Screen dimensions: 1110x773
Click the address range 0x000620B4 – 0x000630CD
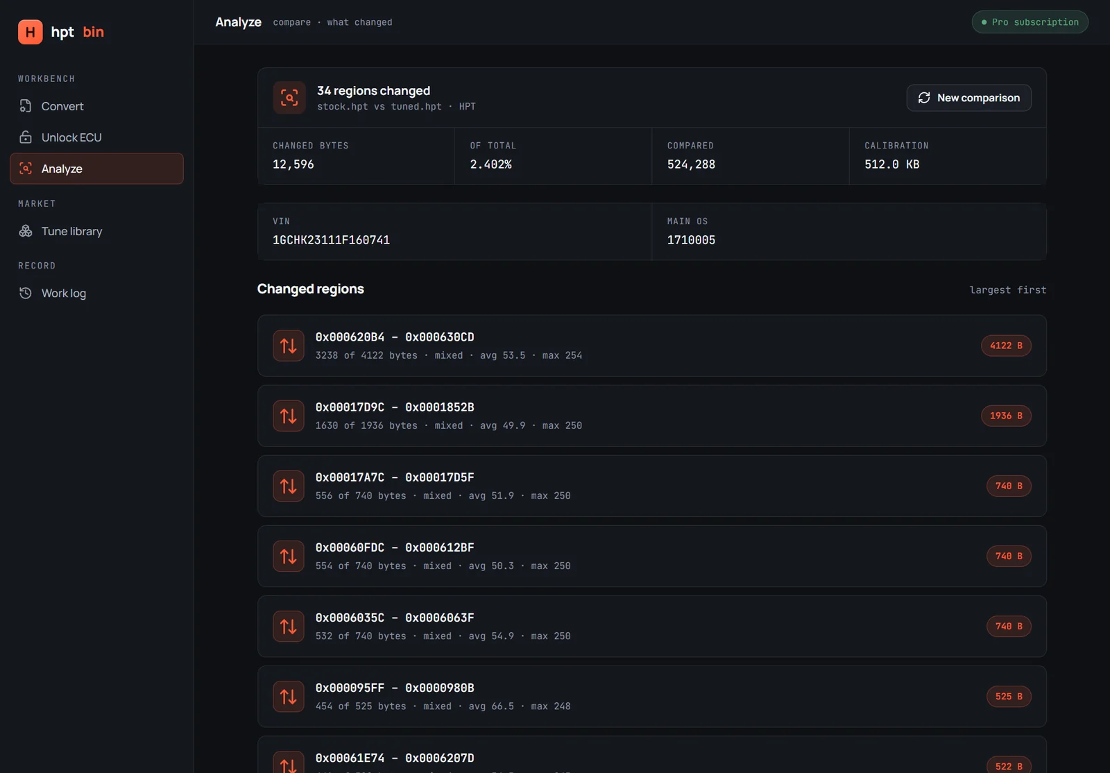[x=395, y=337]
